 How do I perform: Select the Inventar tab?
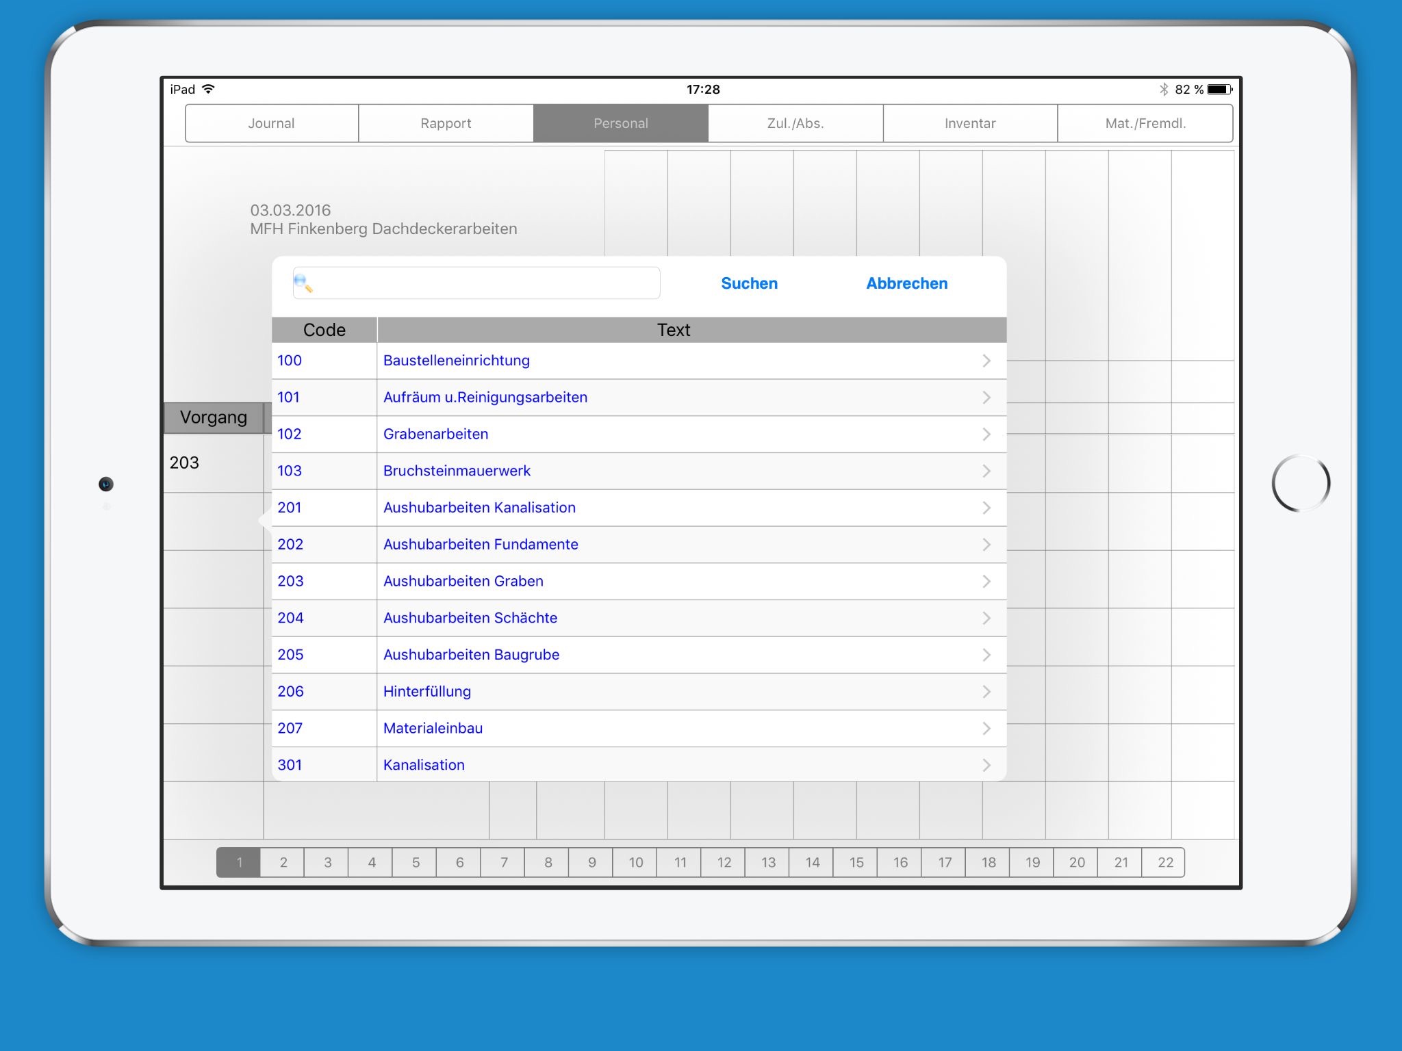969,123
